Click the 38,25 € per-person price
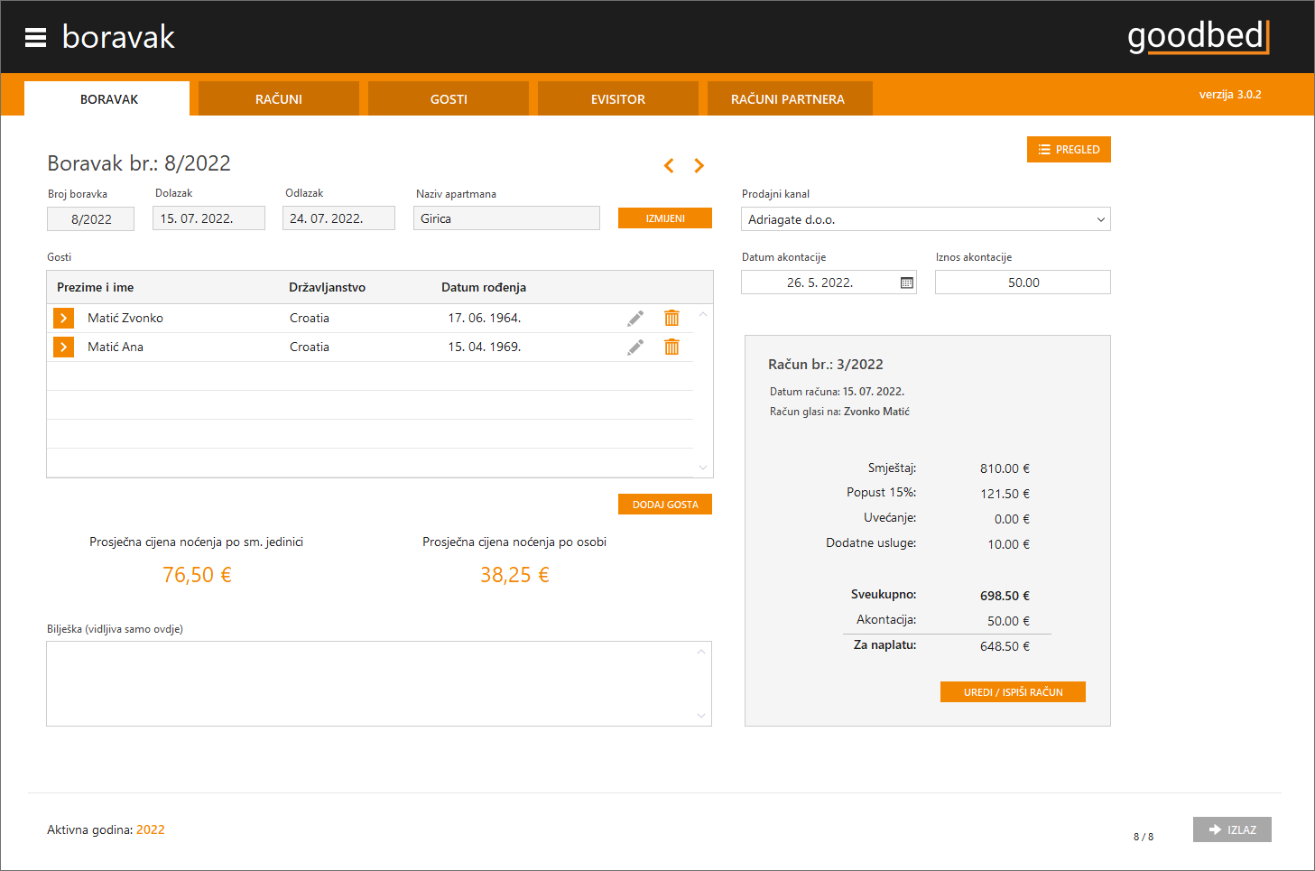This screenshot has width=1315, height=871. click(514, 575)
